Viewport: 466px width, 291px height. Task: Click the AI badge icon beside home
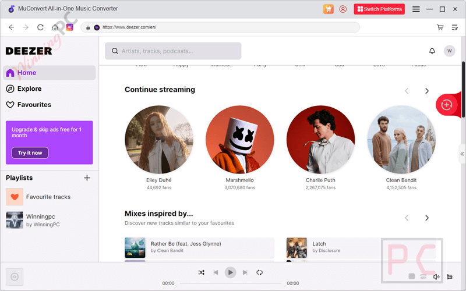click(x=69, y=27)
